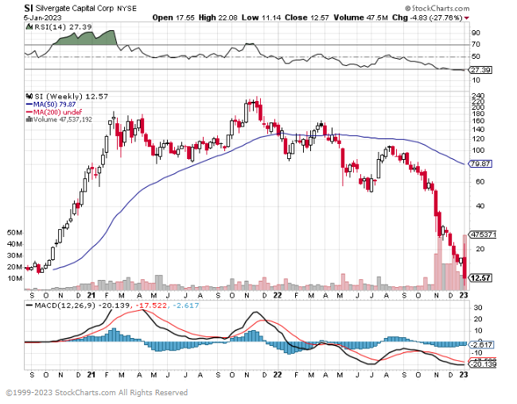The width and height of the screenshot is (517, 404).
Task: Click the blue -2.617 histogram value in MACD legend
Action: pyautogui.click(x=185, y=305)
